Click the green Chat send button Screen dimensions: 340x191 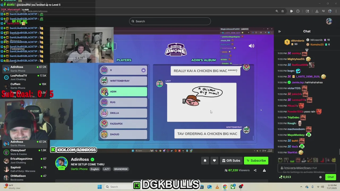coord(330,177)
